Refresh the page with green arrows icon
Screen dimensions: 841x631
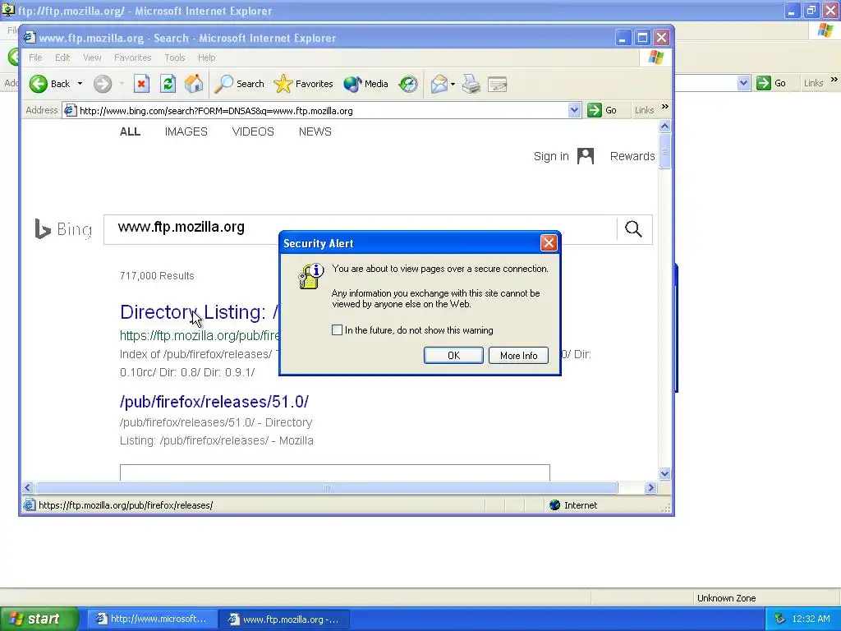click(x=168, y=84)
